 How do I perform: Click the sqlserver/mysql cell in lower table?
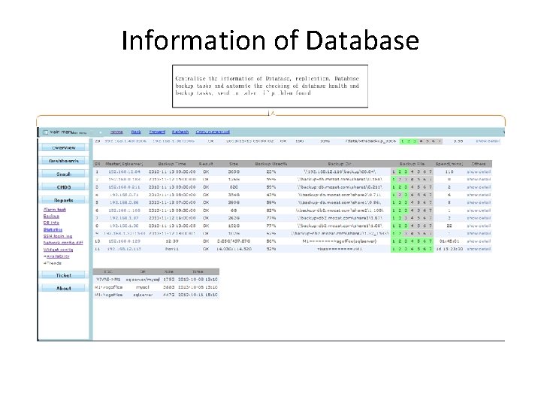click(143, 279)
